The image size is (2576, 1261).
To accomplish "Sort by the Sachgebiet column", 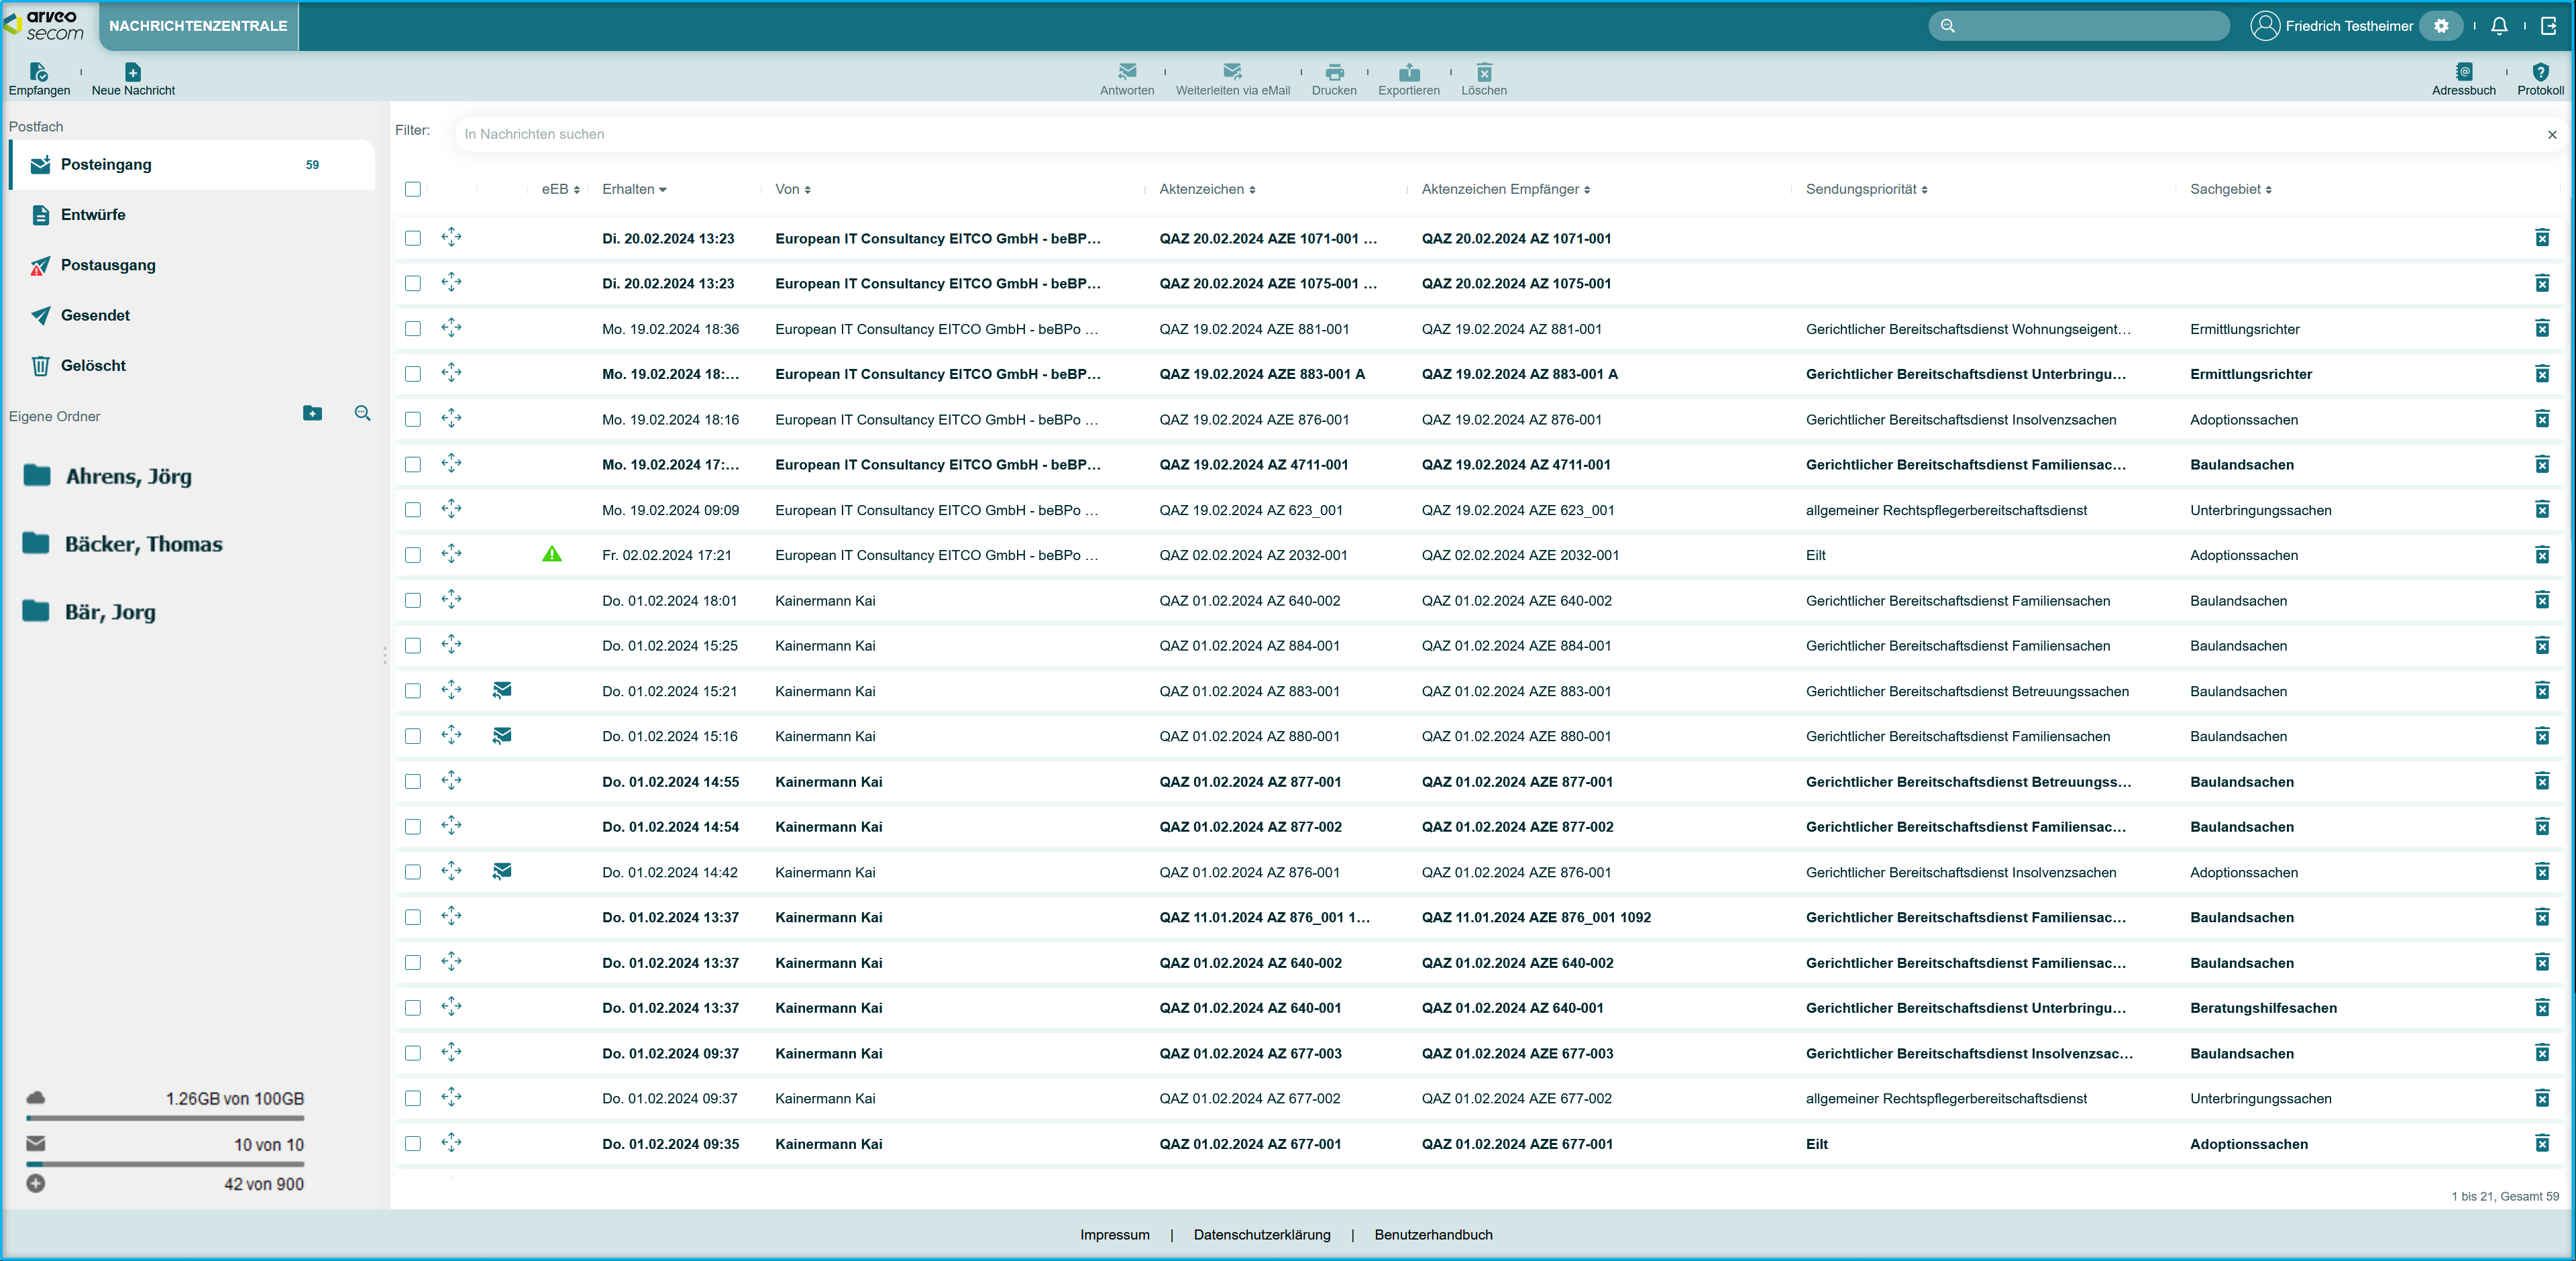I will (x=2231, y=189).
